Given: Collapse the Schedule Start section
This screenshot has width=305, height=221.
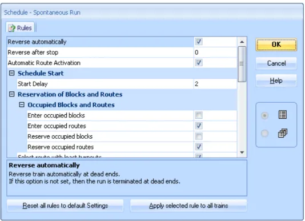Looking at the screenshot, I should pos(12,73).
